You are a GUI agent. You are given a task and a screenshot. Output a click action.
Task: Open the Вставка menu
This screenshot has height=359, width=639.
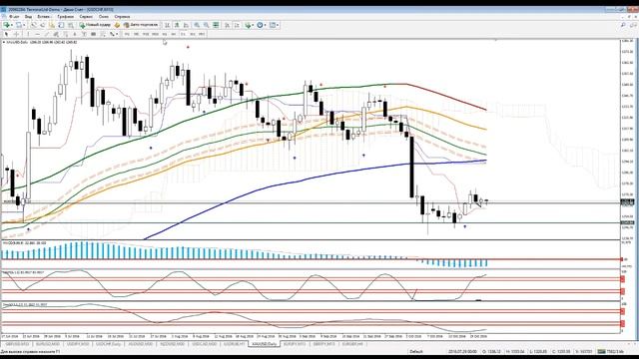[x=44, y=17]
